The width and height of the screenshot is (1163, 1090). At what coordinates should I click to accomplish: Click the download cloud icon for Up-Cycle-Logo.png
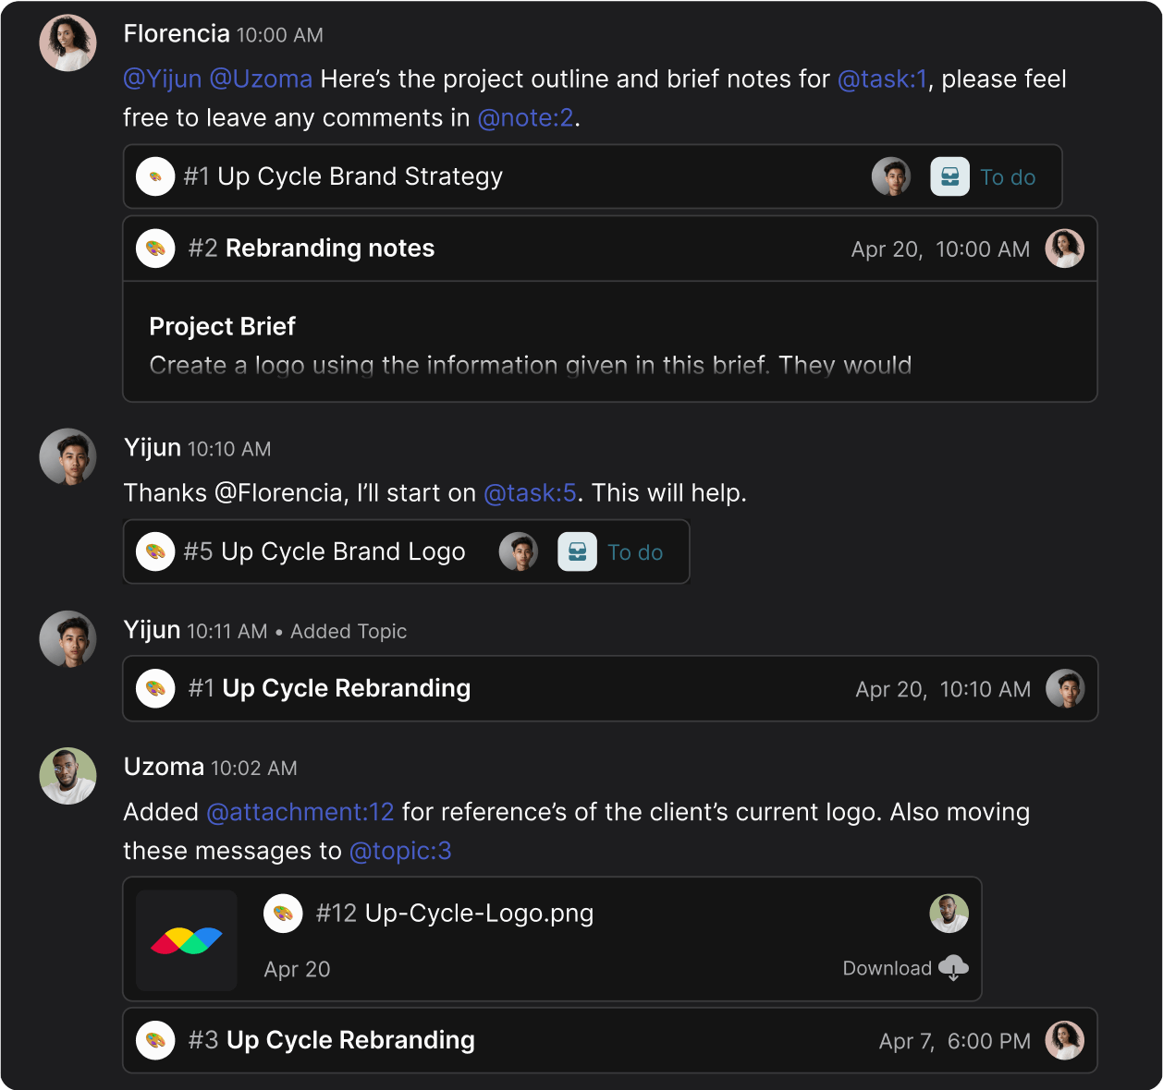coord(952,968)
